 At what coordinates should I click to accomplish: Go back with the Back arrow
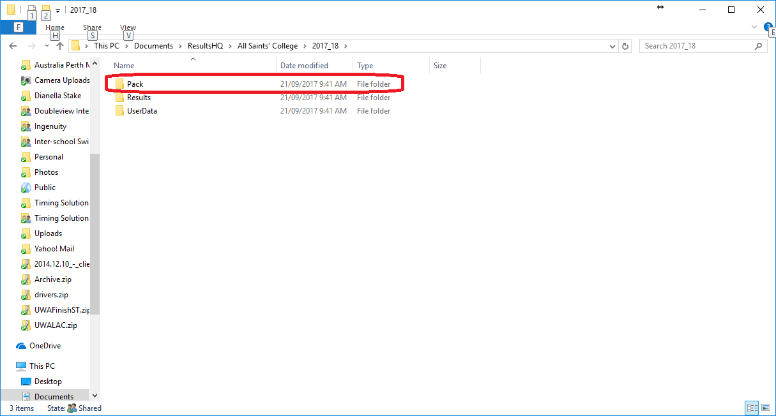13,46
